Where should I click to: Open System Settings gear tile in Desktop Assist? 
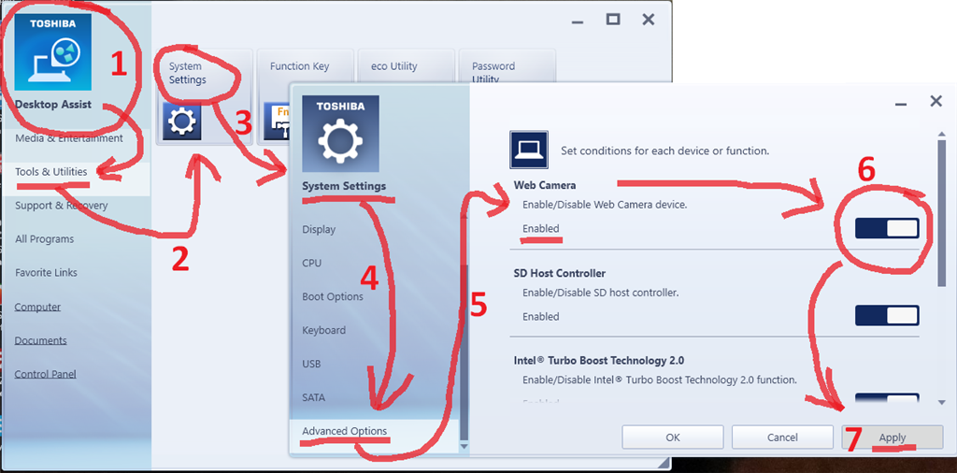tap(204, 97)
